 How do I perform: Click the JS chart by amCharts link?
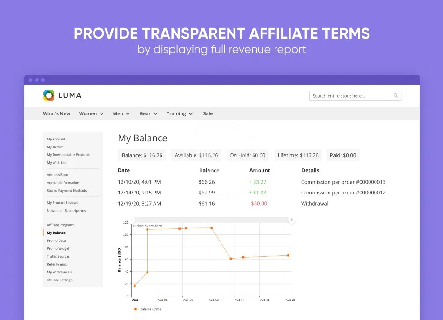coord(144,226)
